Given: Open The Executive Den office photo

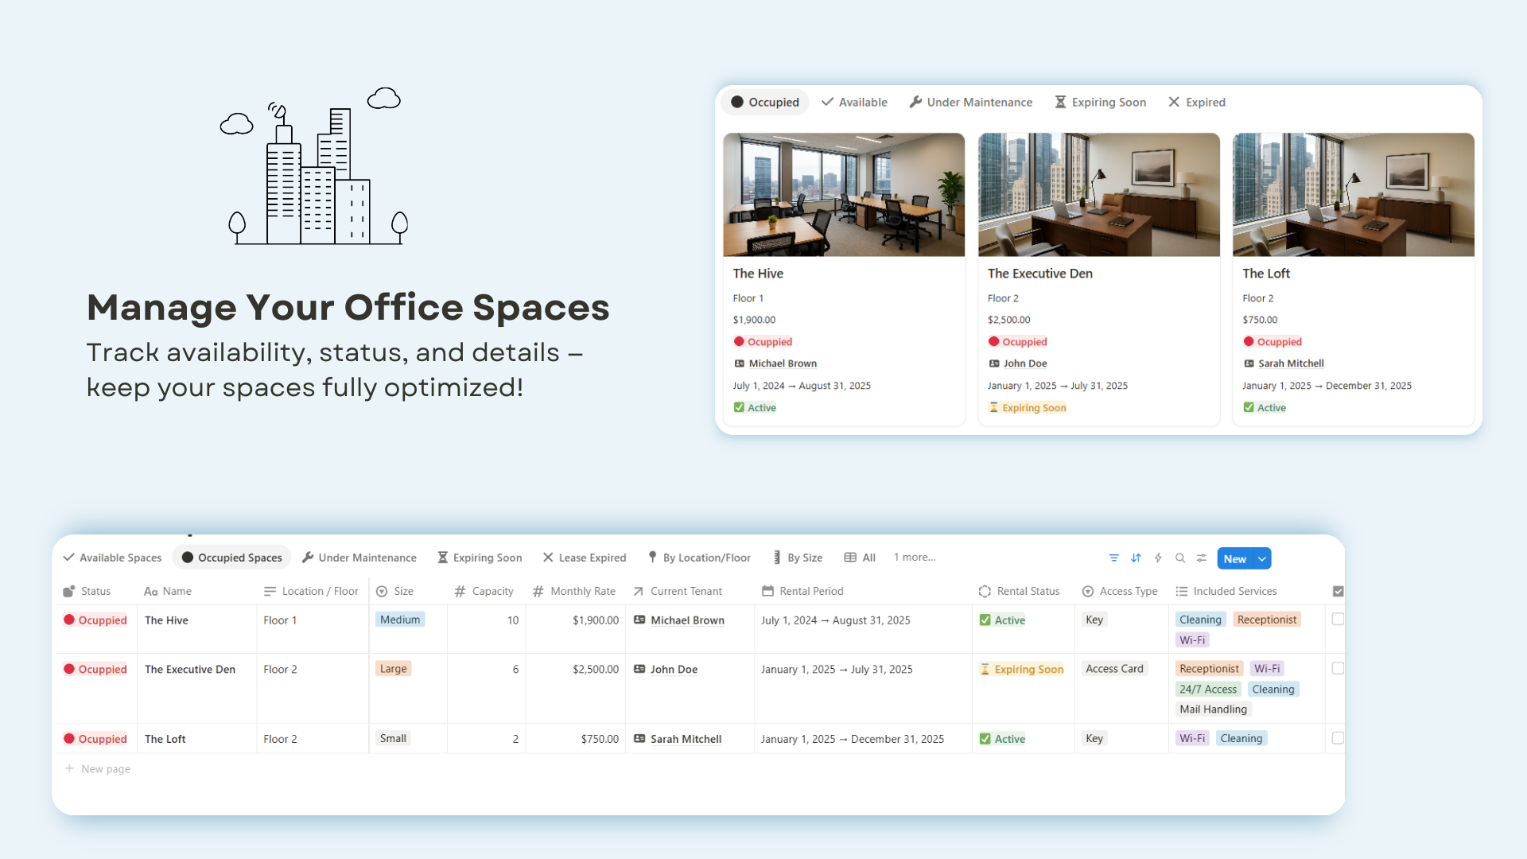Looking at the screenshot, I should tap(1098, 194).
